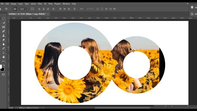The image size is (197, 111).
Task: Select the Eraser tool
Action: point(3,40)
